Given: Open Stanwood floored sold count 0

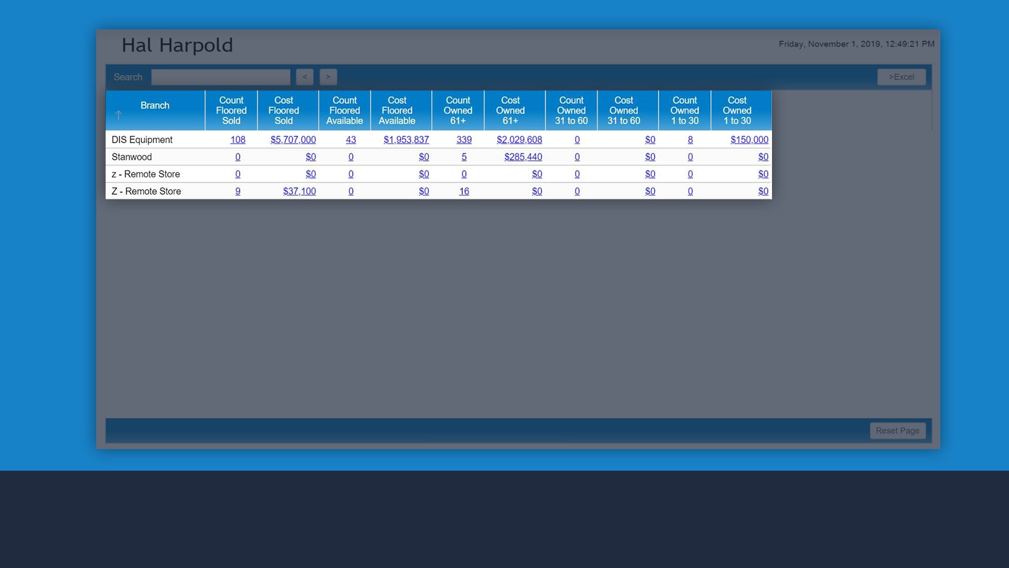Looking at the screenshot, I should (x=238, y=157).
